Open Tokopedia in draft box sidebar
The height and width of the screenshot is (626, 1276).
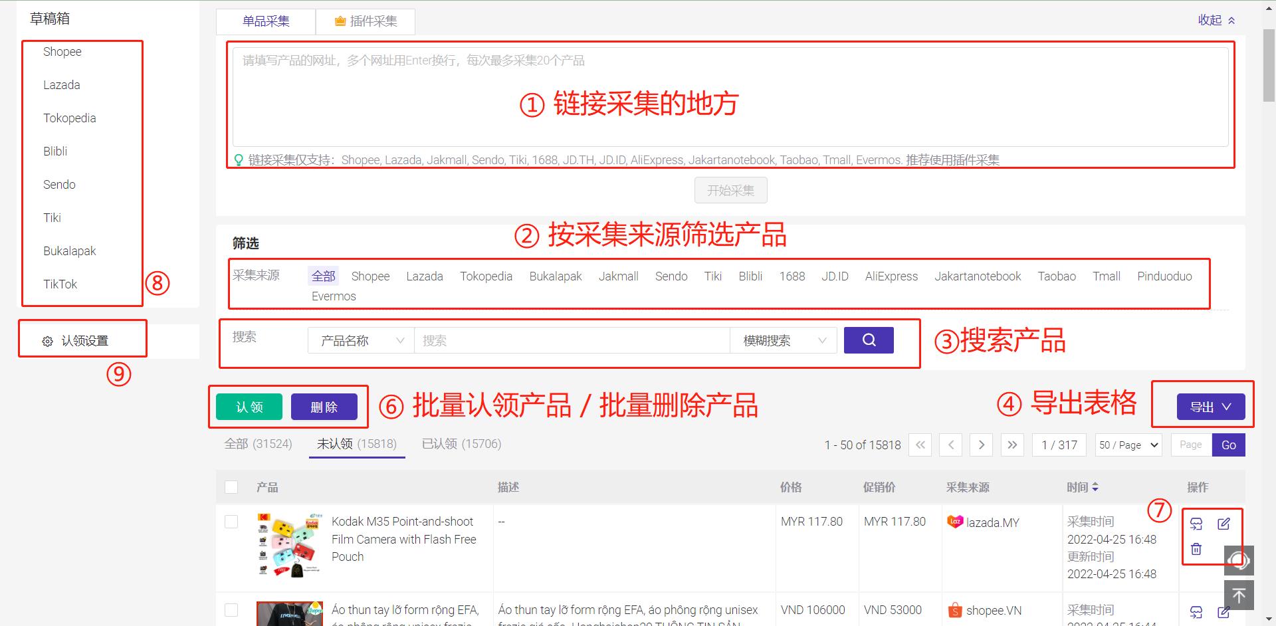70,118
